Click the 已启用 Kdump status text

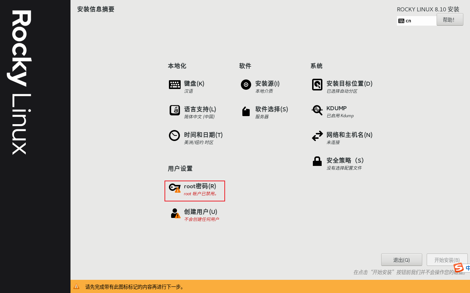[340, 116]
